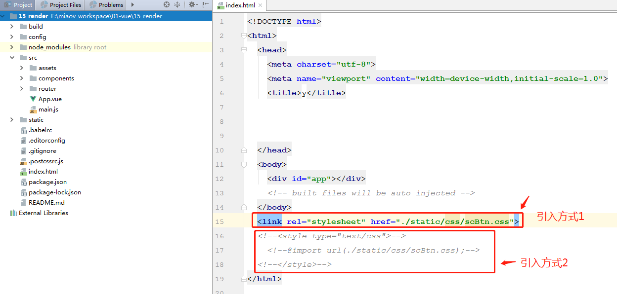The height and width of the screenshot is (294, 617).
Task: Click line number 15 in gutter
Action: point(220,221)
